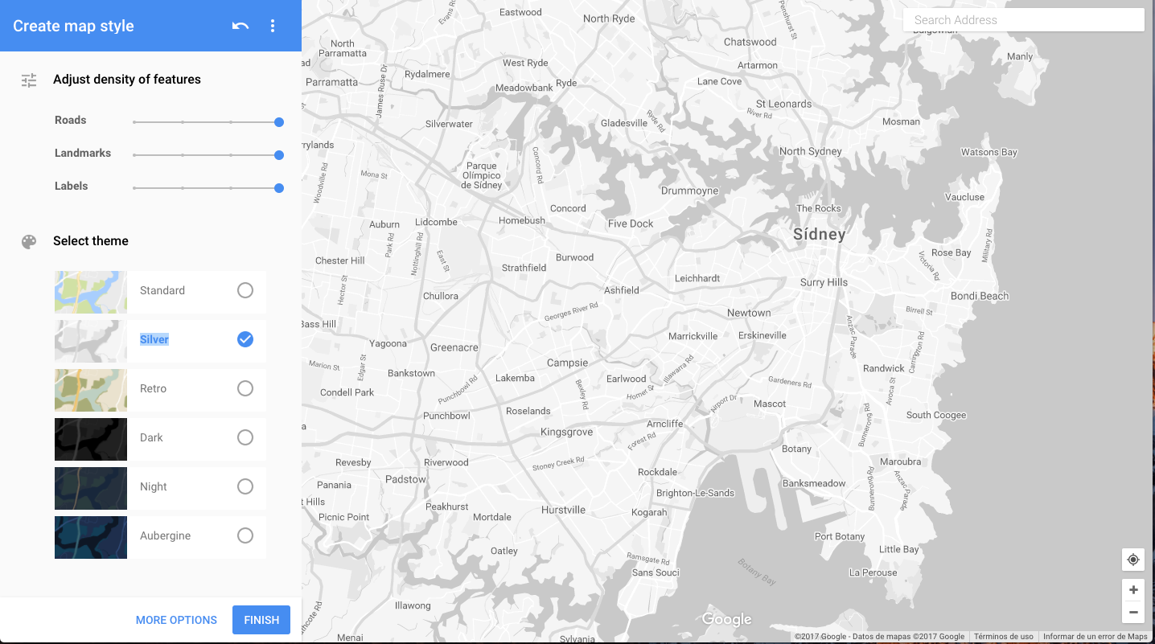Image resolution: width=1155 pixels, height=644 pixels.
Task: Click the undo arrow icon in header
Action: (240, 26)
